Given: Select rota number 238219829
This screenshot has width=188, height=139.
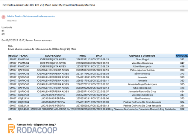Looking at the screenshot, I should pos(82,88).
